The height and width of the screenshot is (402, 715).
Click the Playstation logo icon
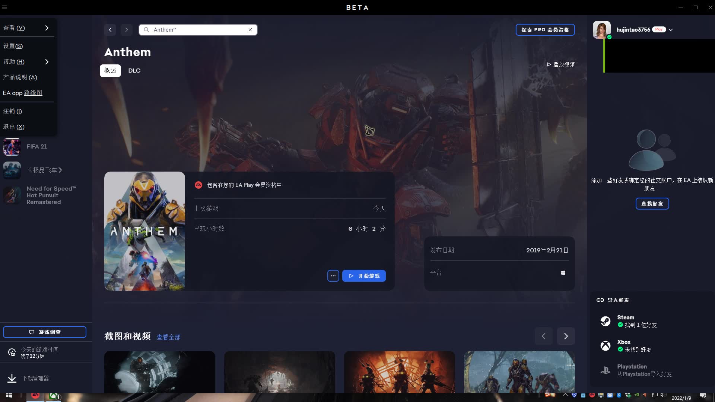pos(606,370)
